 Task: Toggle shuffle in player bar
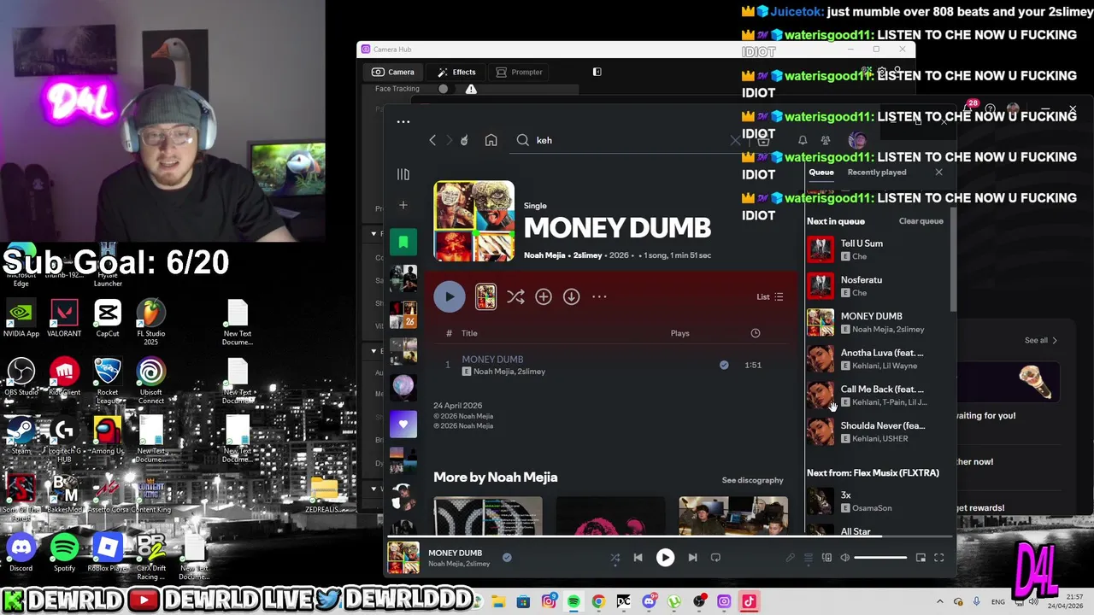(615, 558)
